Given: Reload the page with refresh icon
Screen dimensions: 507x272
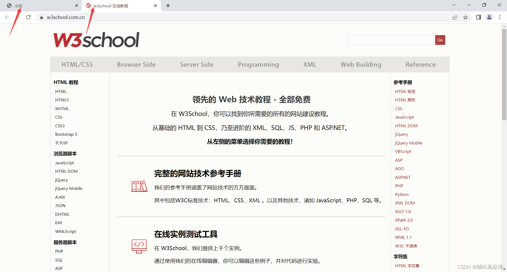Looking at the screenshot, I should [29, 17].
